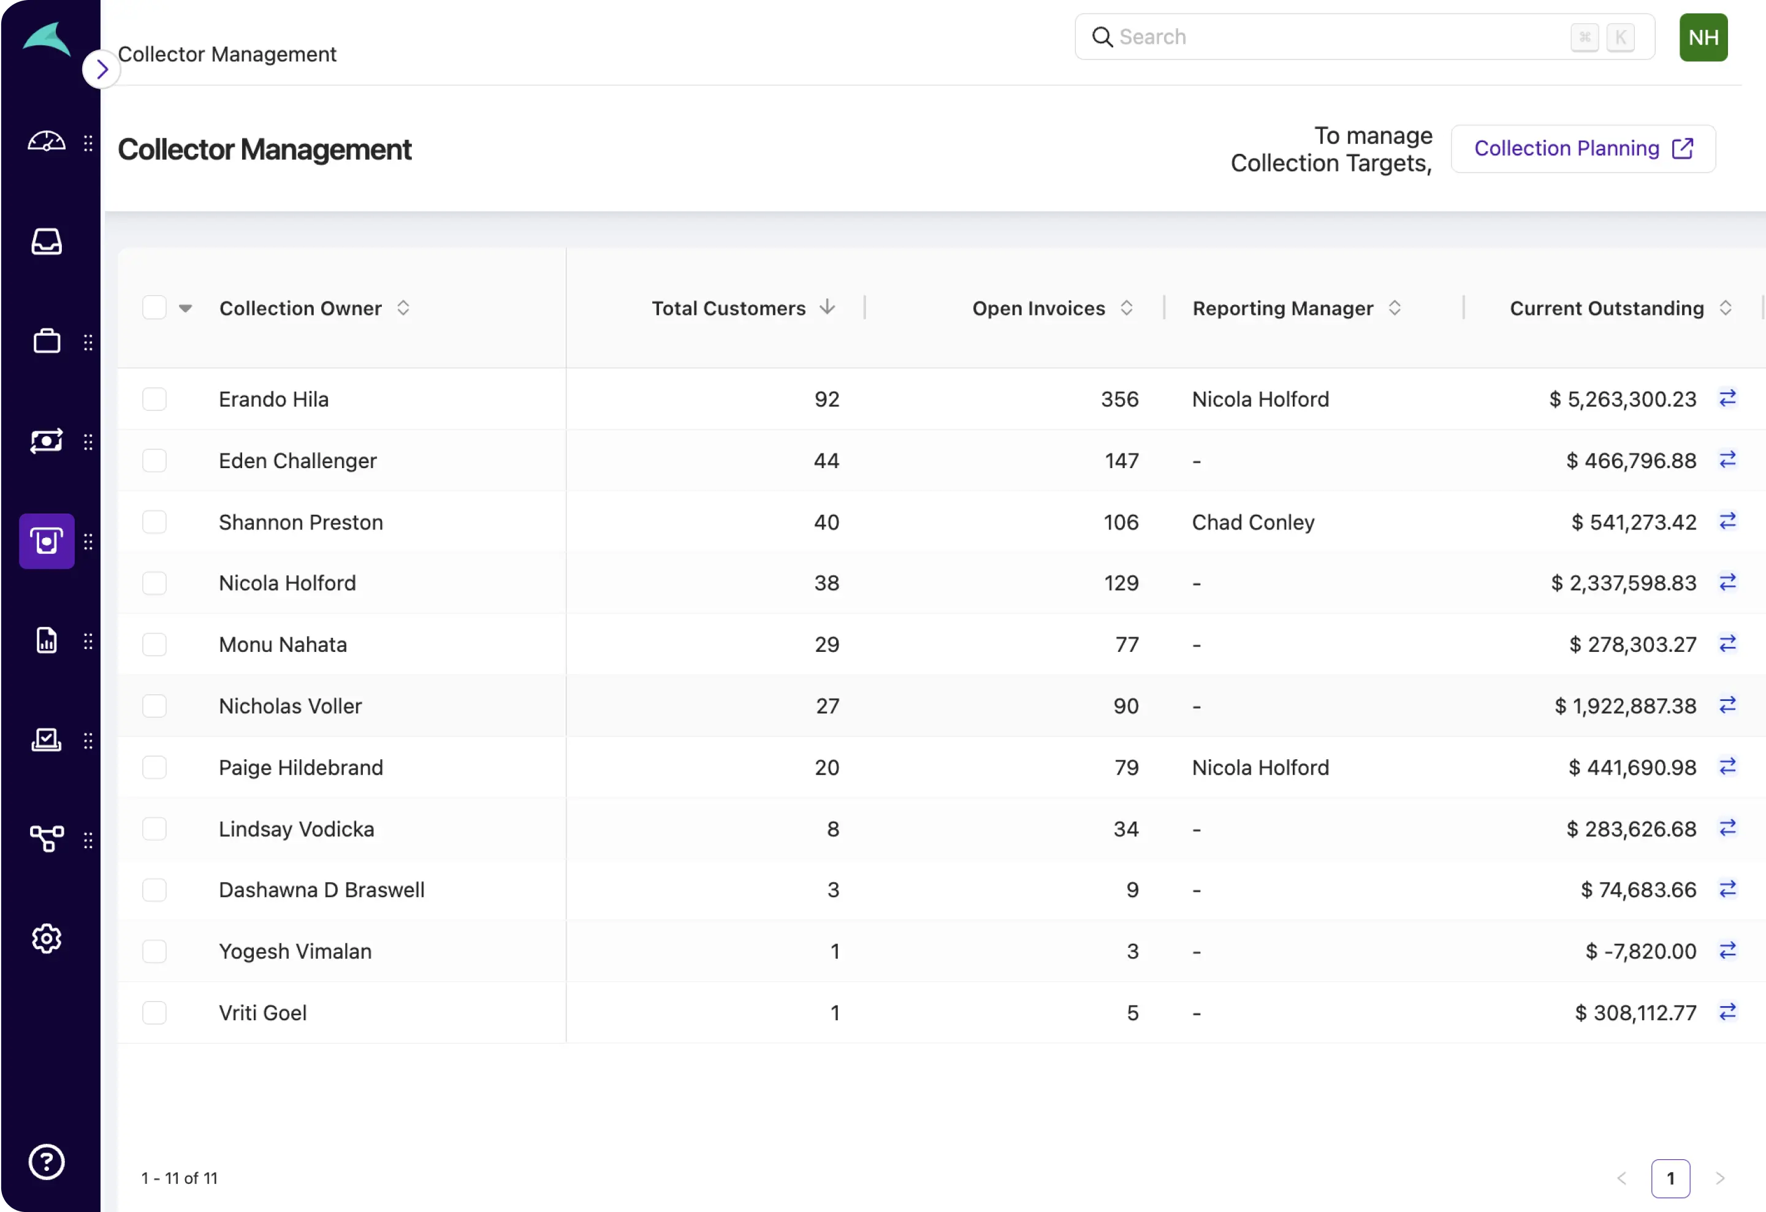Open the laptop checkmark icon in sidebar
1766x1212 pixels.
[47, 740]
